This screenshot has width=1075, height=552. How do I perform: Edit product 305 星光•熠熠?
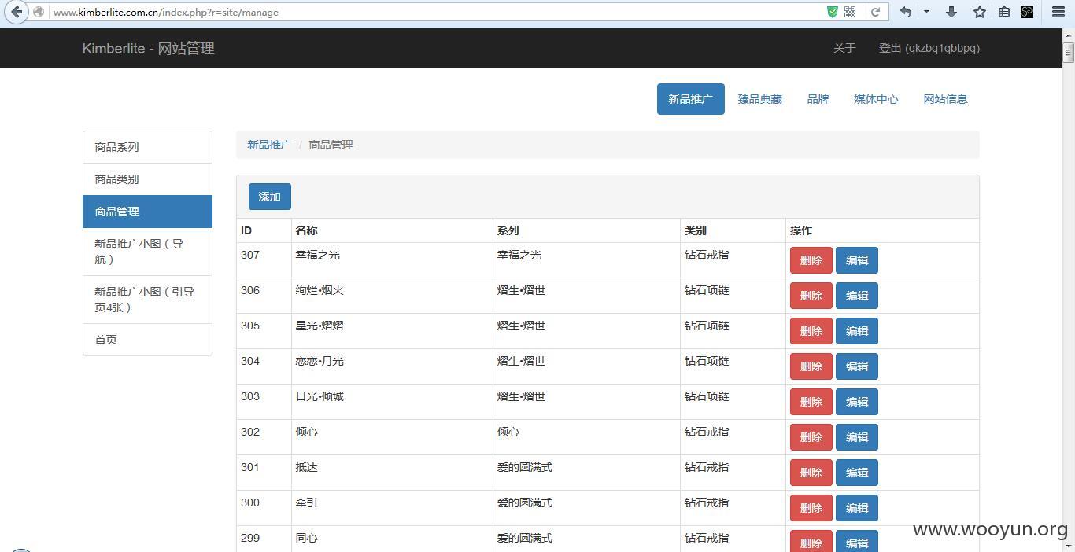tap(857, 331)
